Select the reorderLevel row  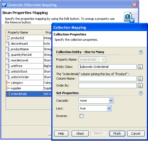click(29, 60)
